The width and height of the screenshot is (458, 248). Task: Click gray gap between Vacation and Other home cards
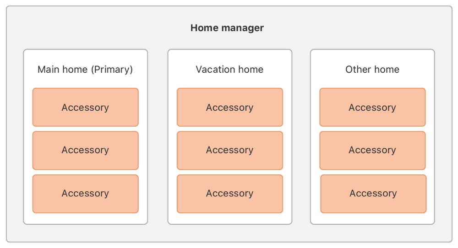pyautogui.click(x=301, y=137)
